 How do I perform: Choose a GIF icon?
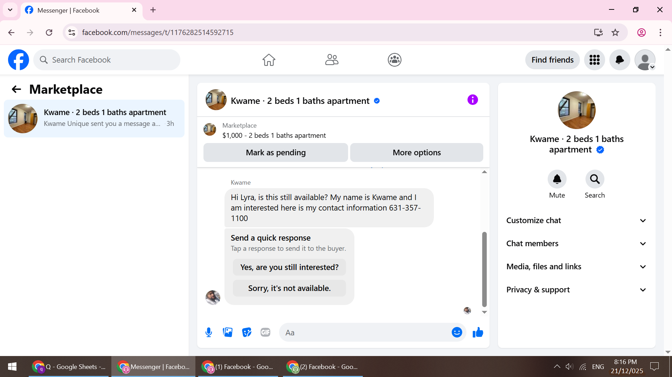click(265, 332)
